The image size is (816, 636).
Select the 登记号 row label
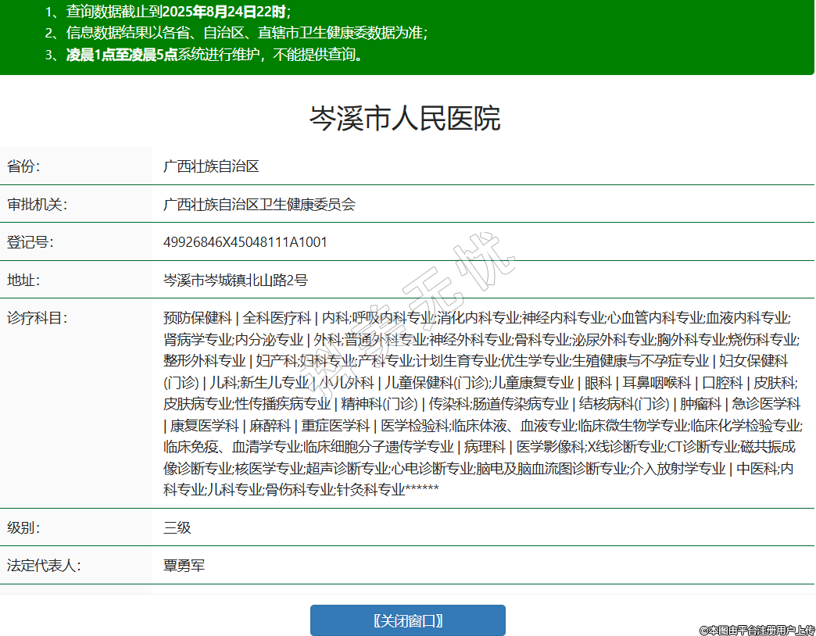[x=30, y=242]
